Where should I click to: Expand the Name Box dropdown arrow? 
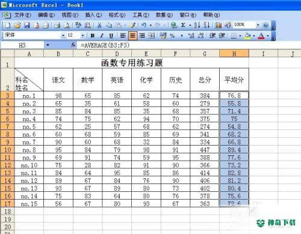[x=48, y=45]
